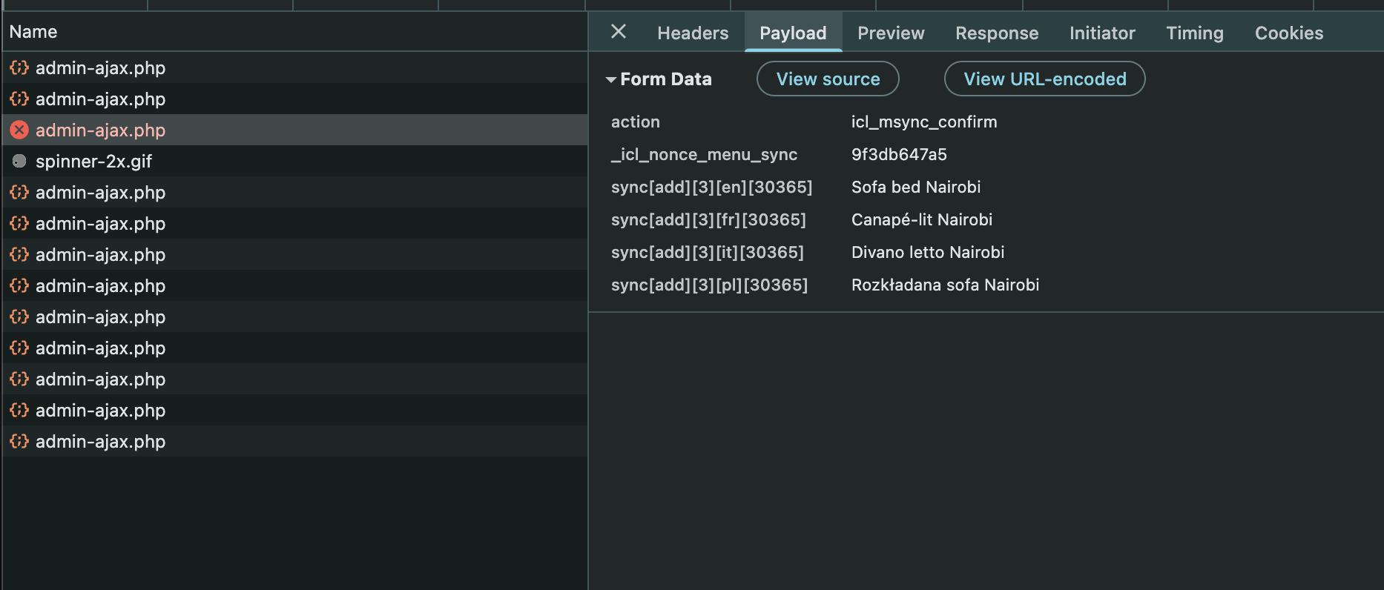
Task: Close the request details panel
Action: [618, 32]
